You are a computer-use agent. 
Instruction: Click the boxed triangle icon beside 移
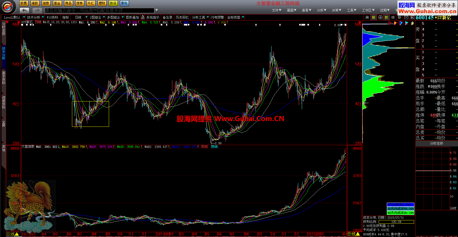[x=406, y=17]
